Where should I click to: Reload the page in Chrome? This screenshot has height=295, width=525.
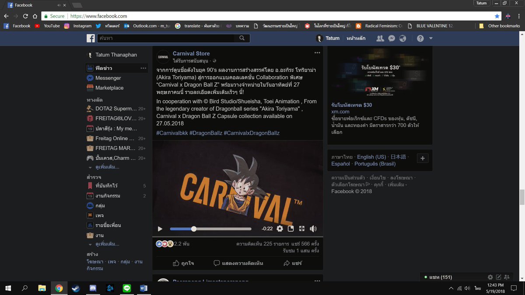(x=26, y=16)
